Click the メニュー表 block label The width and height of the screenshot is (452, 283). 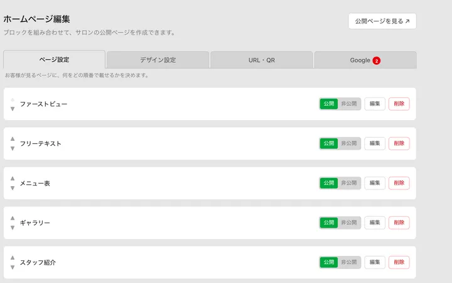[35, 183]
